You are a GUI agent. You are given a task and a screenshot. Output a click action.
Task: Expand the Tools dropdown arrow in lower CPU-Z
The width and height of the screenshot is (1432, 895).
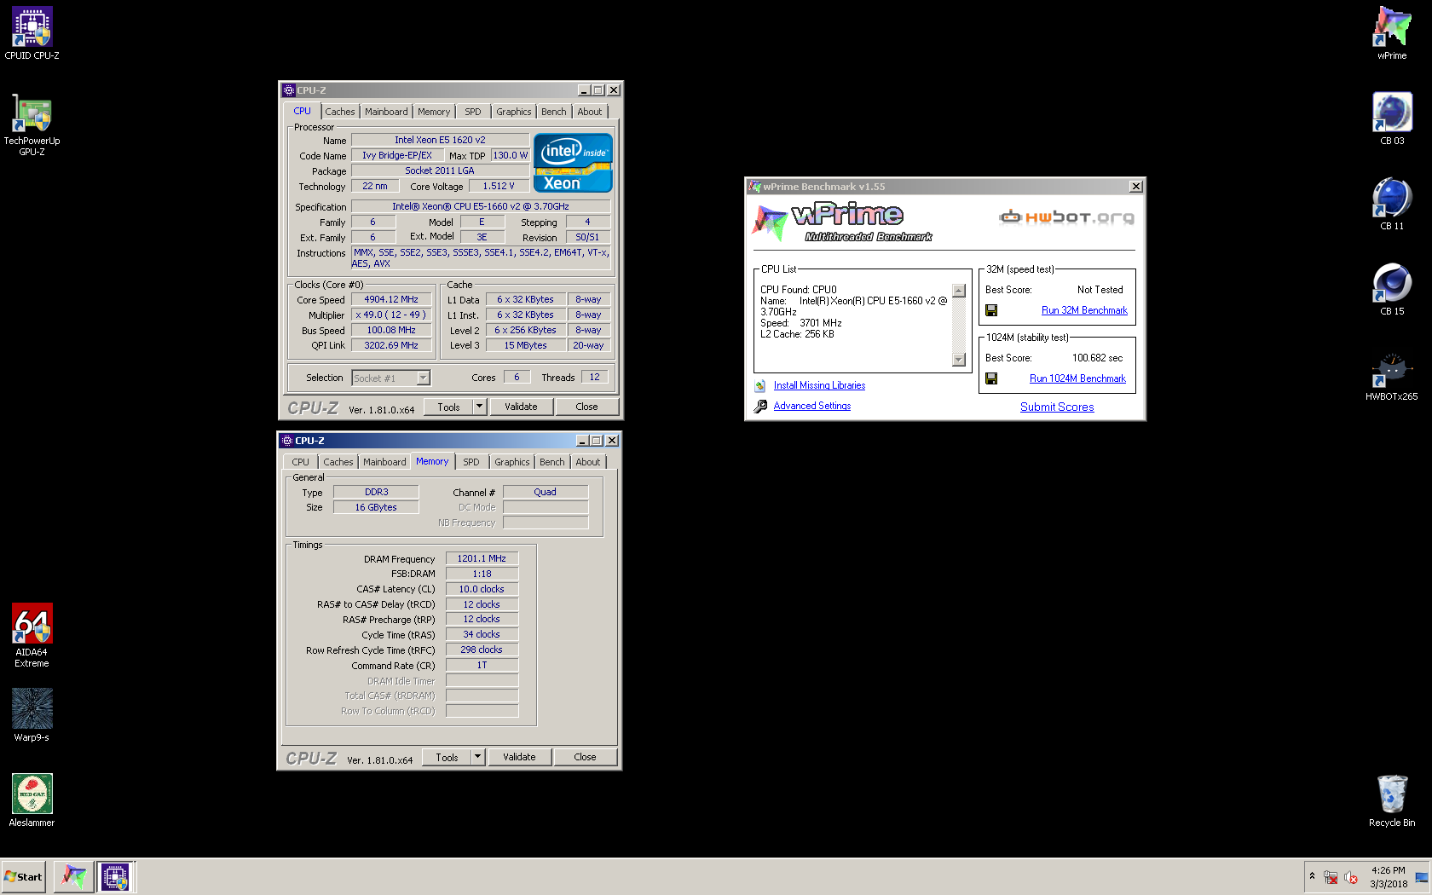478,757
